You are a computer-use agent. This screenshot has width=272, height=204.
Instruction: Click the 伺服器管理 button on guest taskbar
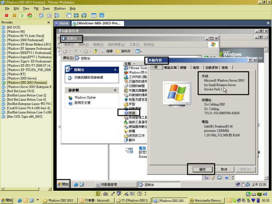point(116,185)
